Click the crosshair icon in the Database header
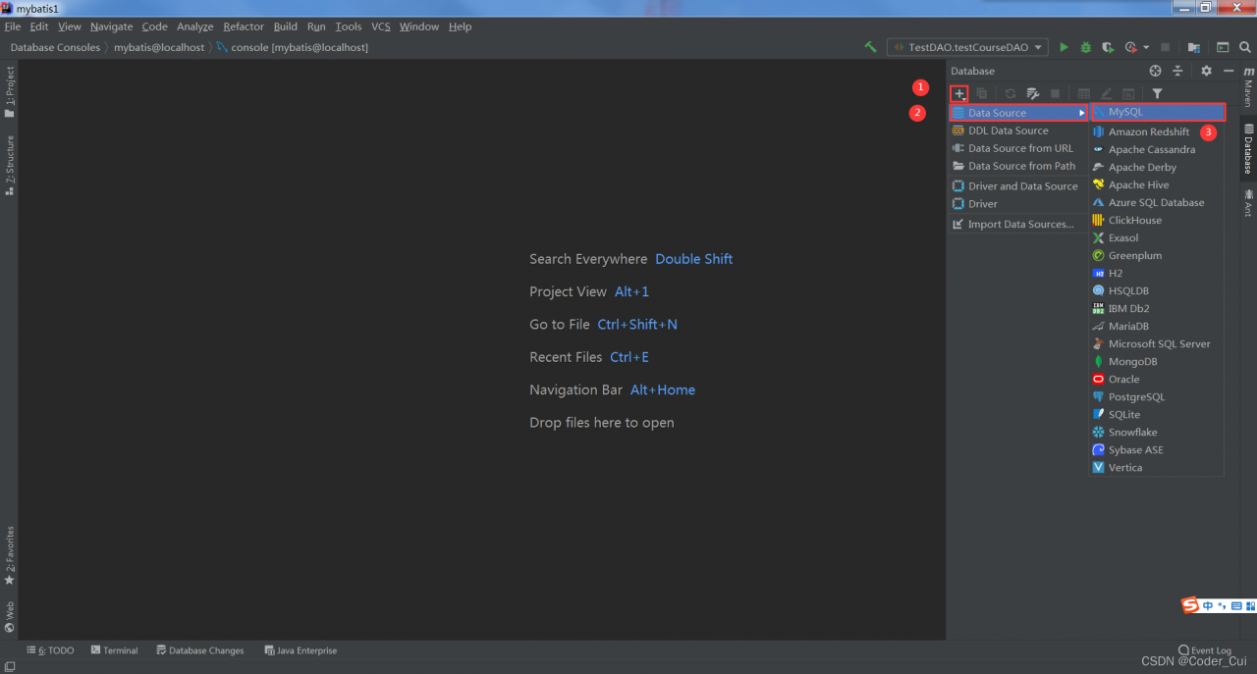This screenshot has height=674, width=1257. pyautogui.click(x=1155, y=71)
